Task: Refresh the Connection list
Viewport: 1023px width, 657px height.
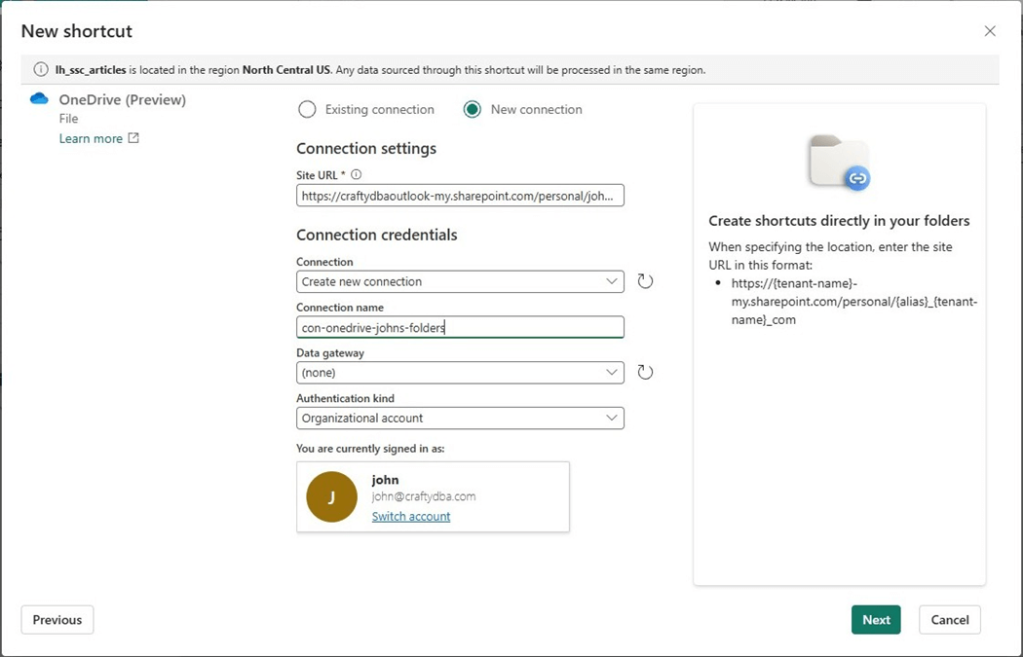Action: pyautogui.click(x=645, y=281)
